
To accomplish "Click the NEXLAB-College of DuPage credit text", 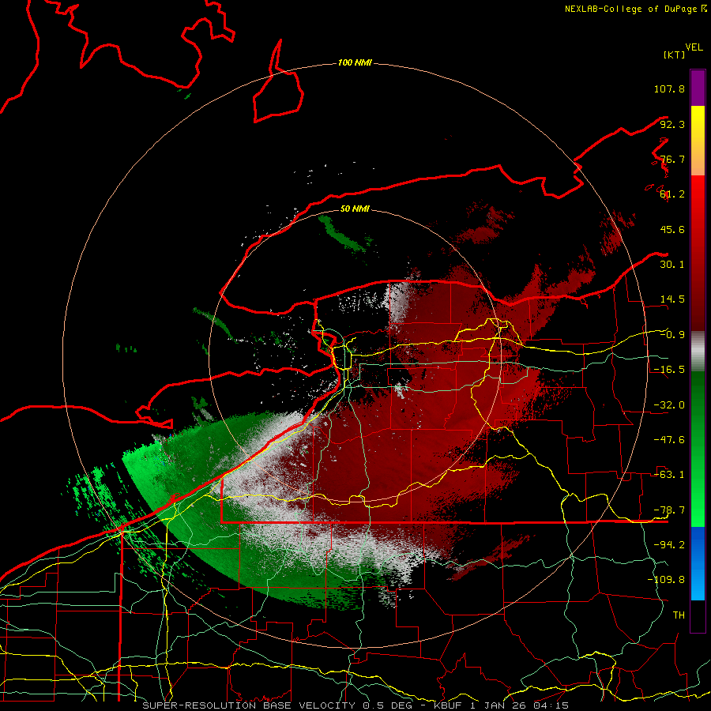I will point(631,9).
